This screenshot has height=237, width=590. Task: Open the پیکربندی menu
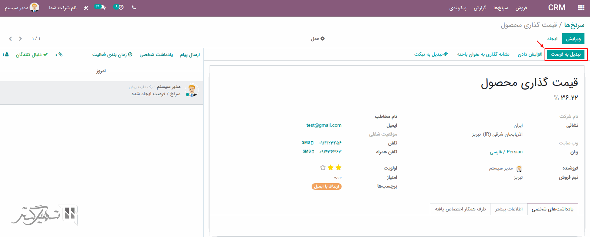458,8
